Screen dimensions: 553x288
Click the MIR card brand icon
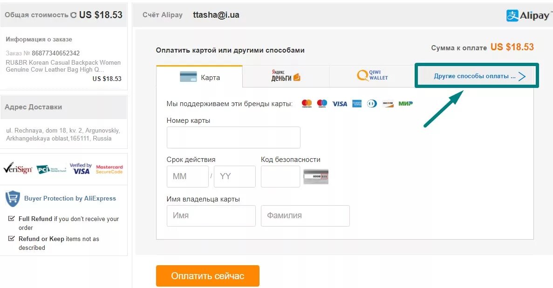[x=405, y=104]
